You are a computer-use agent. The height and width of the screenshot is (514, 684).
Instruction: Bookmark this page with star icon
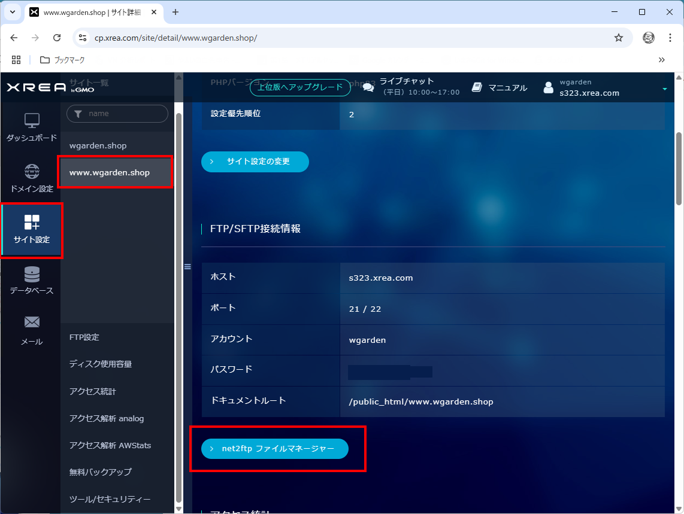coord(619,38)
